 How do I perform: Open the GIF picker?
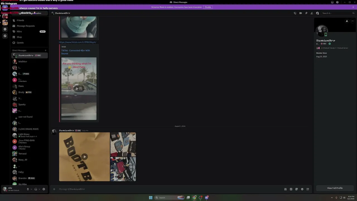coord(291,189)
